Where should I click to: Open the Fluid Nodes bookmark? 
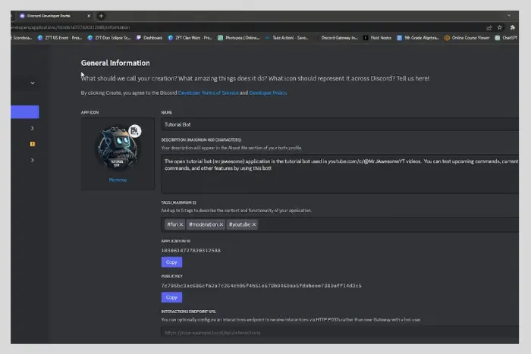click(377, 38)
